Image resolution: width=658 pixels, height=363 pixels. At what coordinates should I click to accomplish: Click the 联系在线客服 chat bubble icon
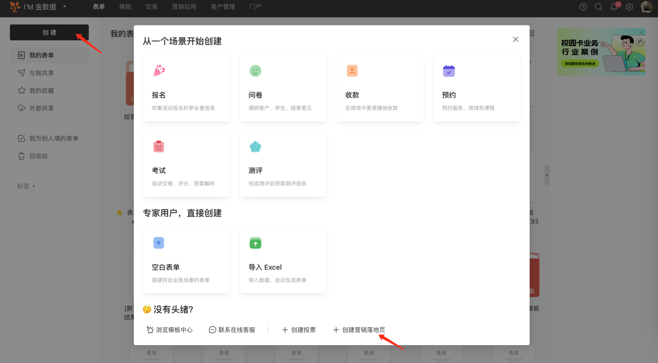[213, 330]
